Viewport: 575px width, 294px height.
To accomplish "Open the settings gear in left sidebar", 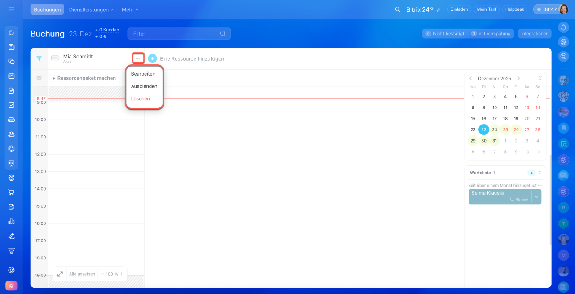I will tap(12, 270).
